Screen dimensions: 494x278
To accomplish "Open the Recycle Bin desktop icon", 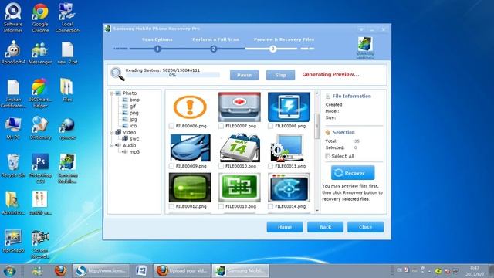I will [13, 166].
